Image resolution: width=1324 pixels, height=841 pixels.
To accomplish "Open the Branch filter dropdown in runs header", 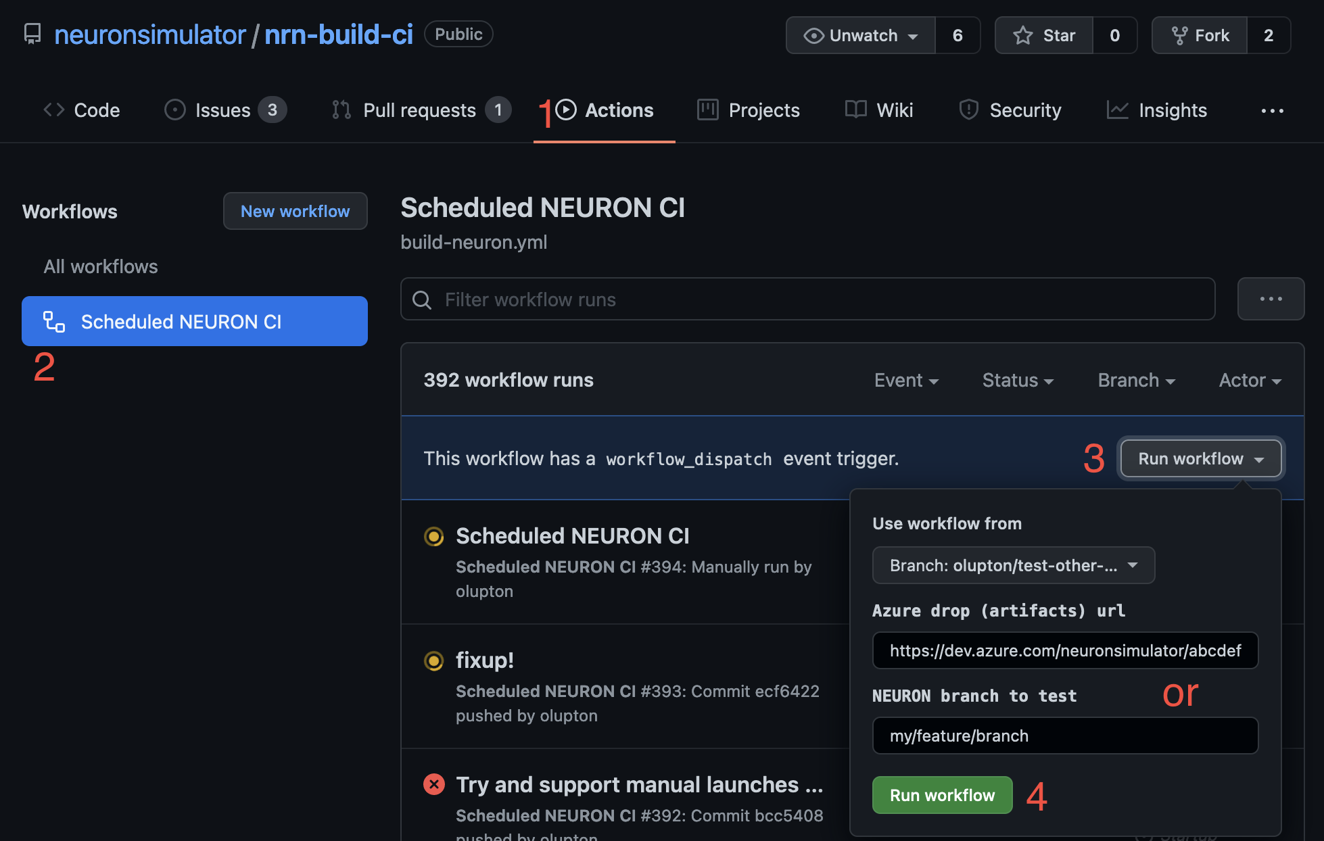I will [x=1136, y=380].
